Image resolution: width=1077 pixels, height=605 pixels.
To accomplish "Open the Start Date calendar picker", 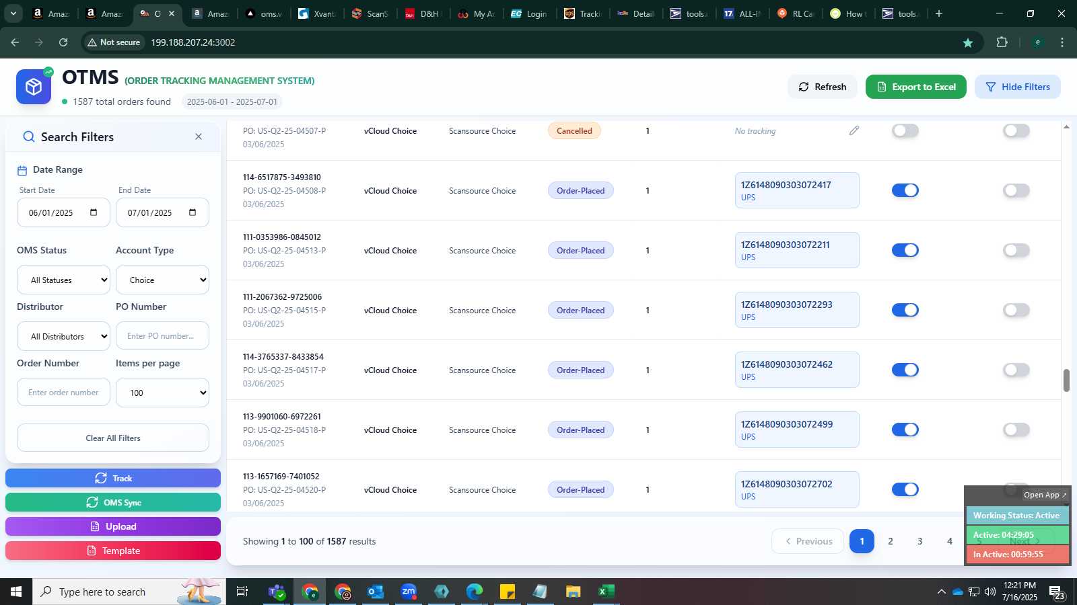I will 94,212.
